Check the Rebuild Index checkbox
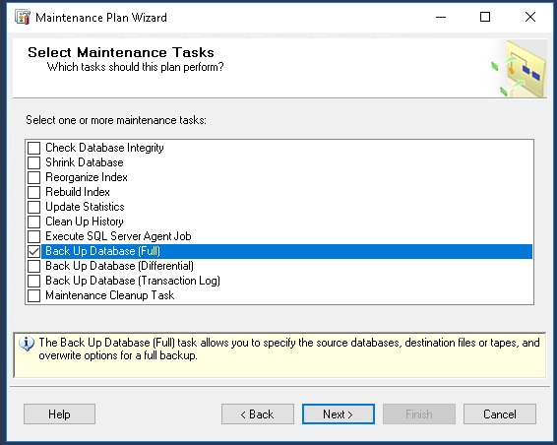557x445 pixels. pyautogui.click(x=34, y=192)
